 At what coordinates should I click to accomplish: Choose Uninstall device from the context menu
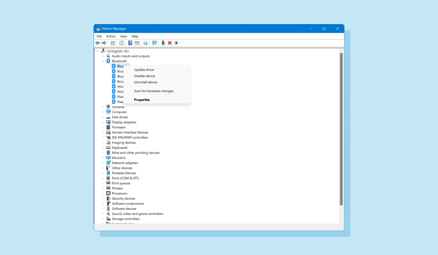tap(146, 82)
